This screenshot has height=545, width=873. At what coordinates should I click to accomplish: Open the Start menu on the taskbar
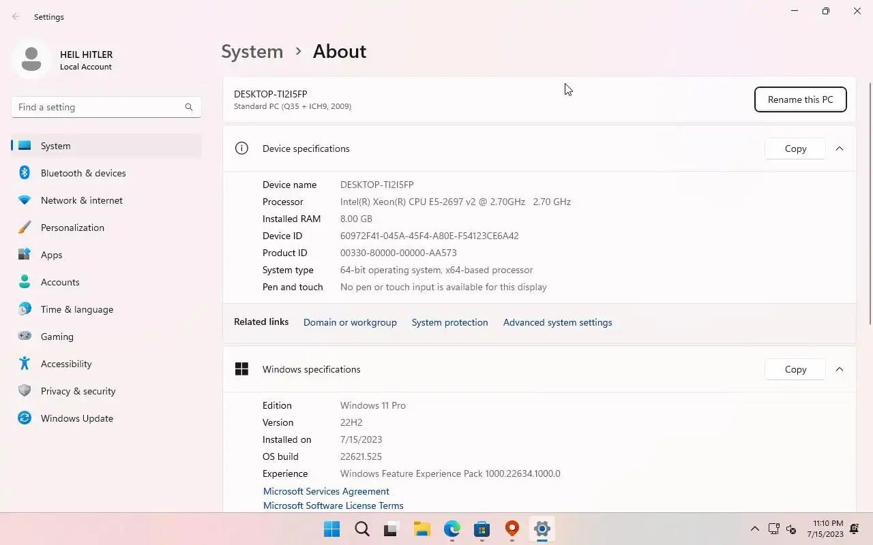pos(332,529)
